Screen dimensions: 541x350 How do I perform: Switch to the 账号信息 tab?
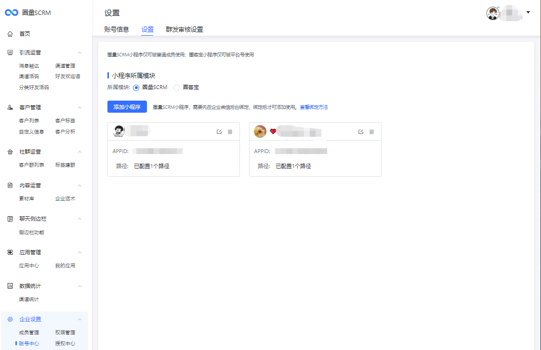[x=117, y=29]
